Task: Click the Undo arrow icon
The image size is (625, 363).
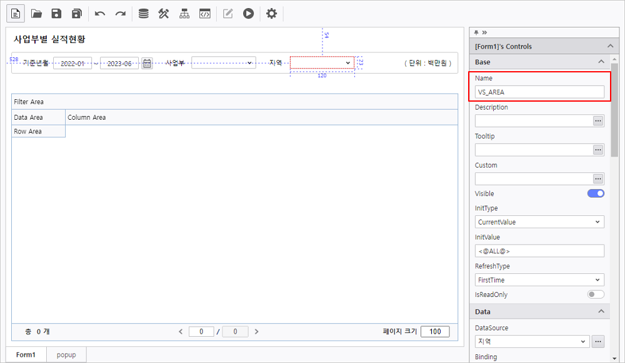Action: [100, 14]
